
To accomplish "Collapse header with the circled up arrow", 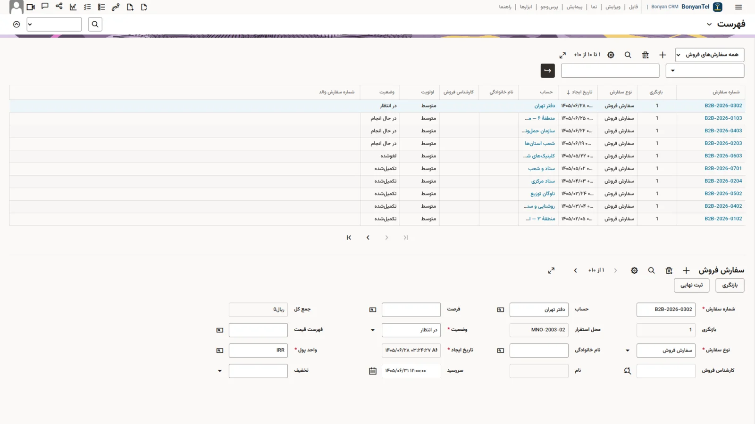I will pyautogui.click(x=17, y=24).
